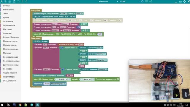The width and height of the screenshot is (190, 107).
Task: Choose the Другие сенсоры category
Action: (x=11, y=65)
